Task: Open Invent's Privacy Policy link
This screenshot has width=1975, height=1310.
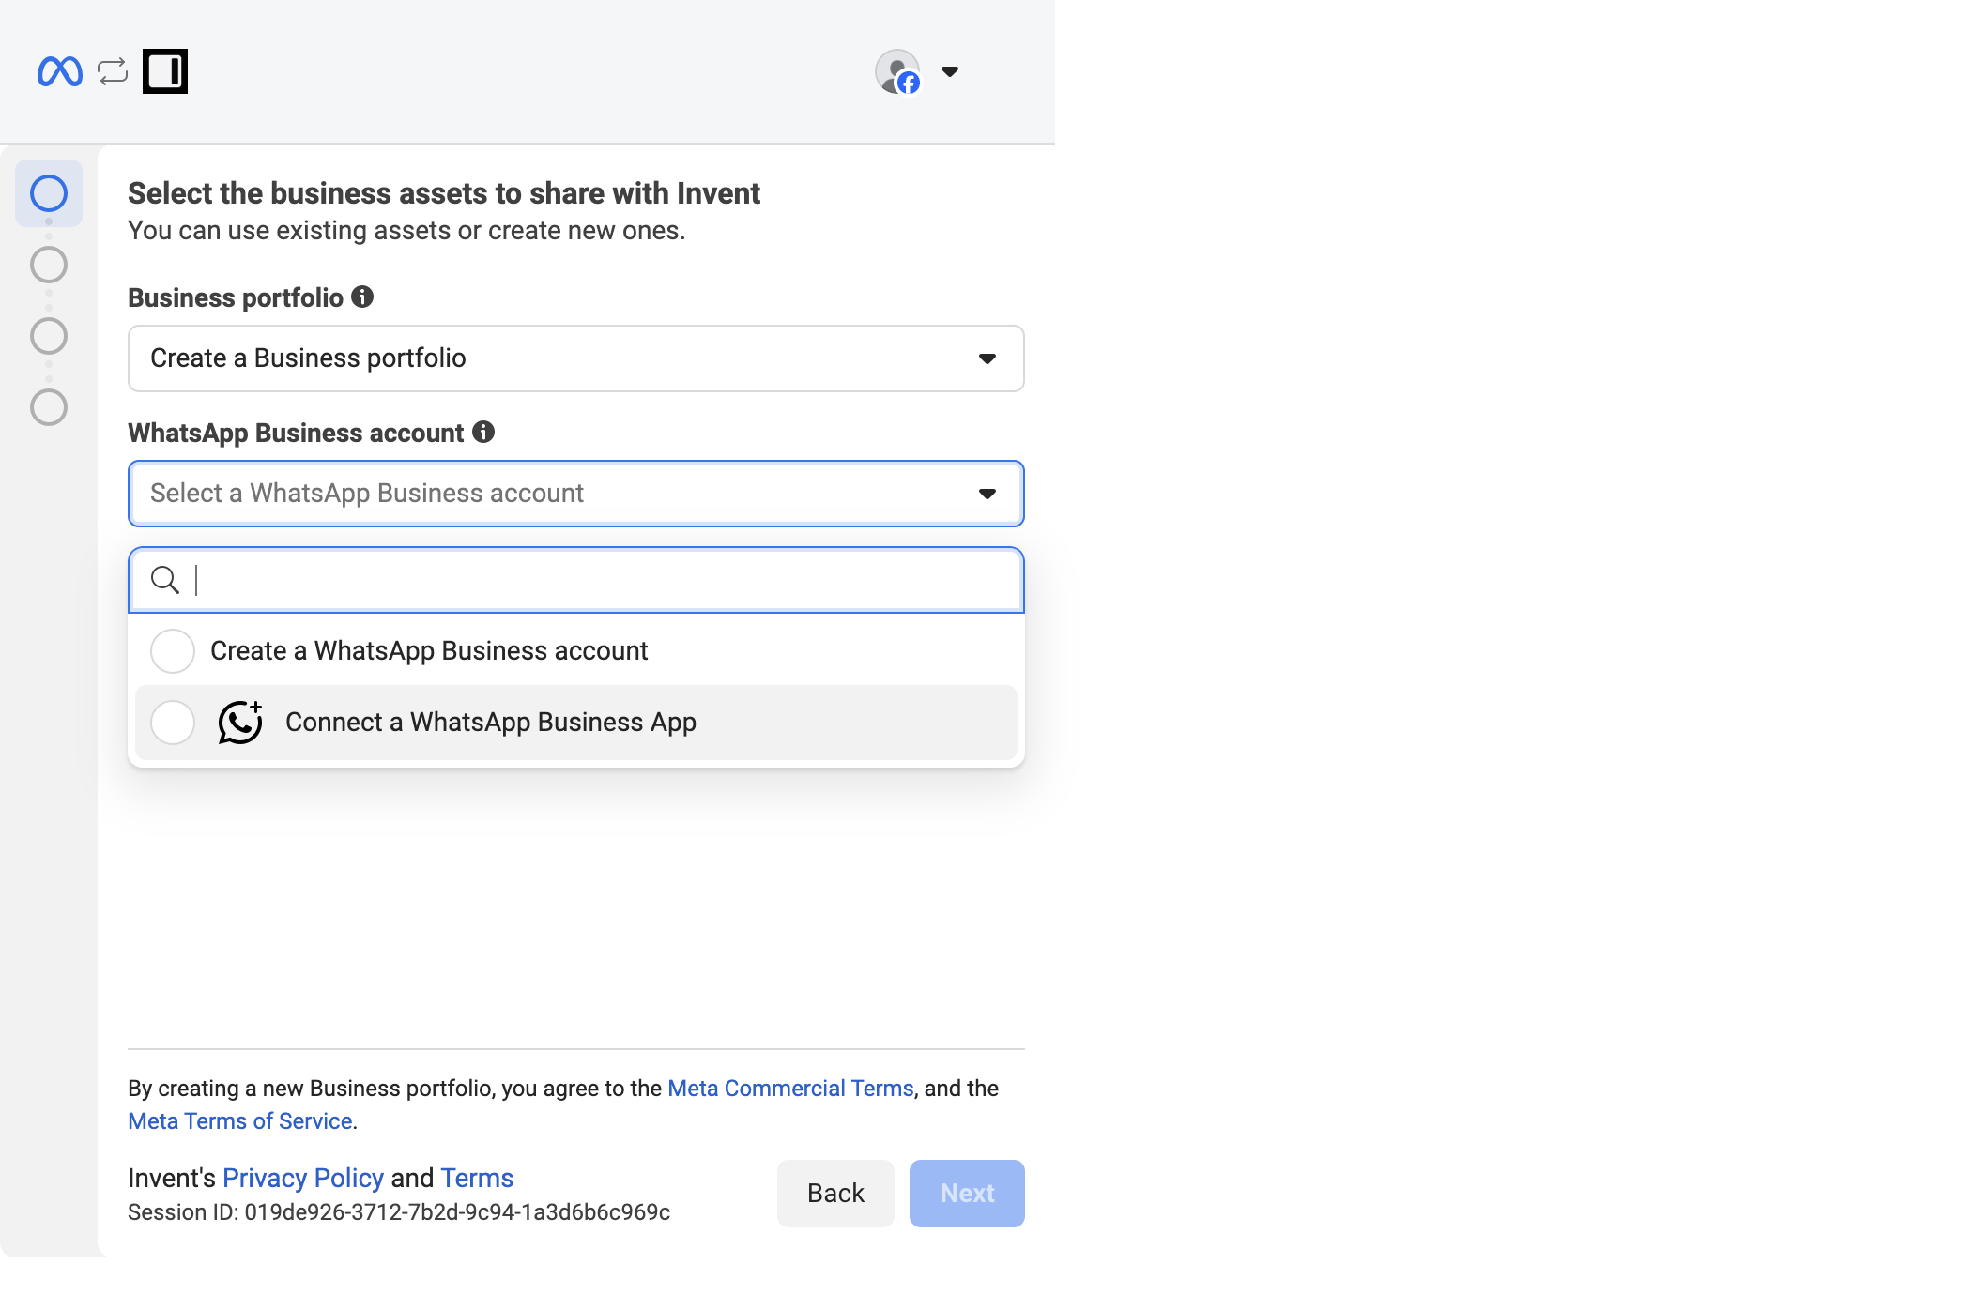Action: point(303,1178)
